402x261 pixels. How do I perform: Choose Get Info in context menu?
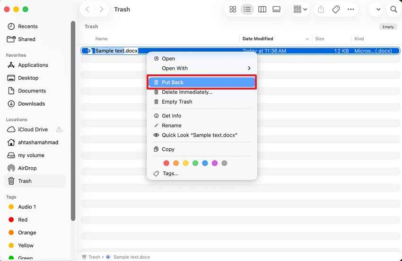[202, 116]
